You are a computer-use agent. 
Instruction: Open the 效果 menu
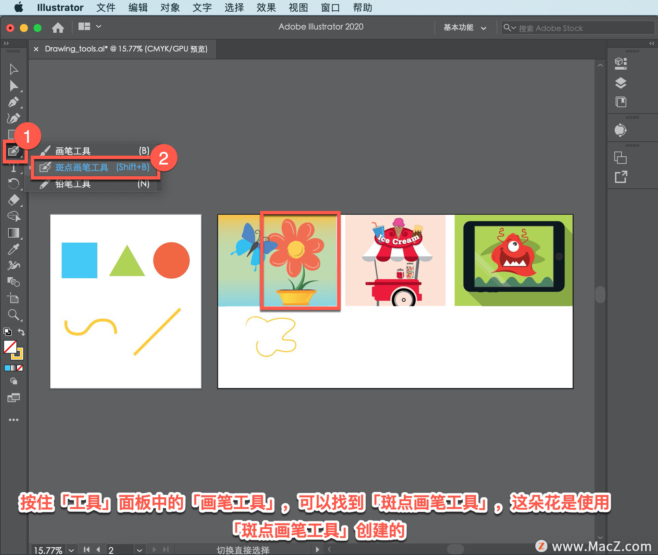266,7
